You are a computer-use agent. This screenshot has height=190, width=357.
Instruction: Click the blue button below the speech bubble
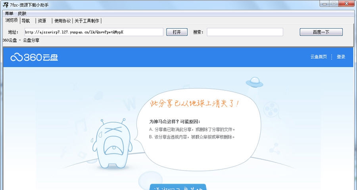click(178, 187)
